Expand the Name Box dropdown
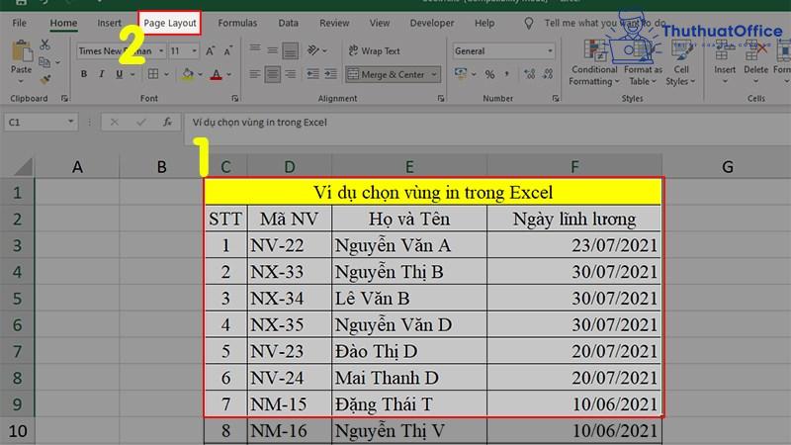 coord(70,122)
